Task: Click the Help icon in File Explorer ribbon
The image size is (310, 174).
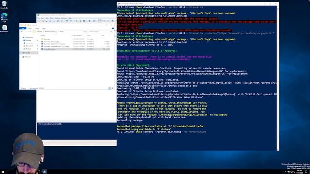Action: pyautogui.click(x=113, y=28)
